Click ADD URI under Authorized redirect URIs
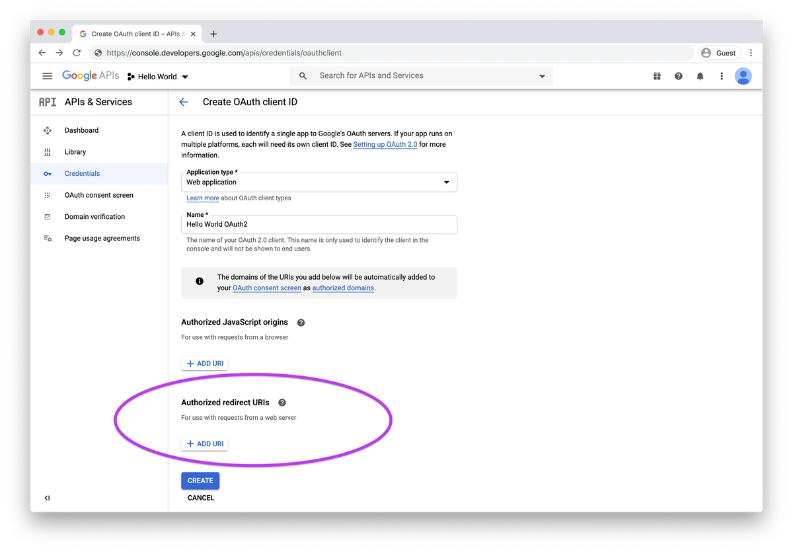 pos(204,443)
